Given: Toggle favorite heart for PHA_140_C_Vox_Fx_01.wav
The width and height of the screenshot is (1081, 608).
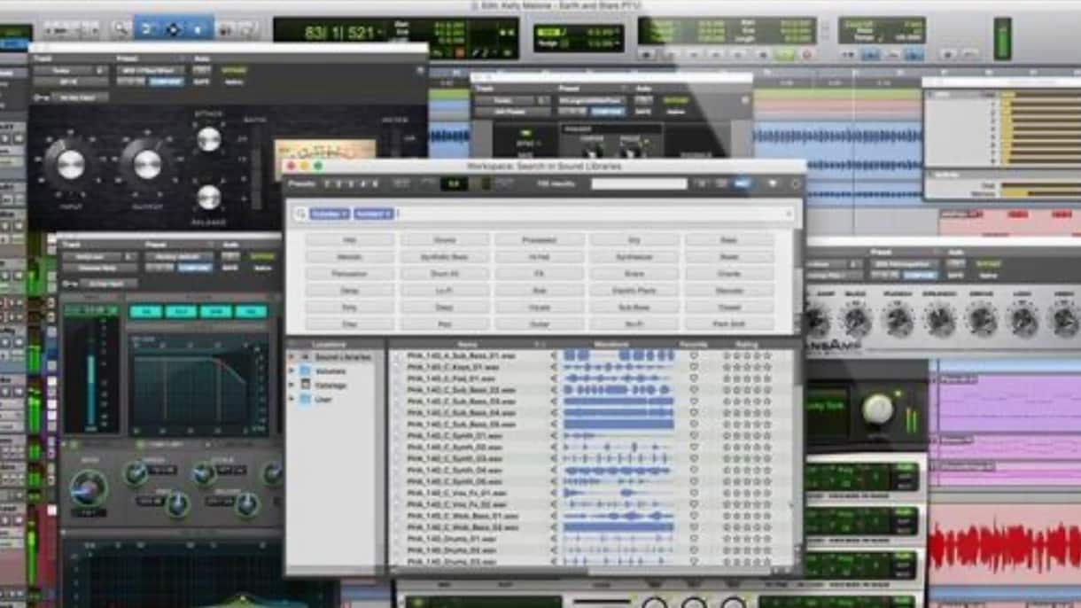Looking at the screenshot, I should click(694, 494).
